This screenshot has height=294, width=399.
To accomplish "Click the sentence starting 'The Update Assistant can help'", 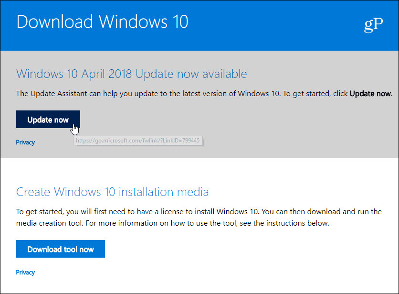I will coord(204,94).
